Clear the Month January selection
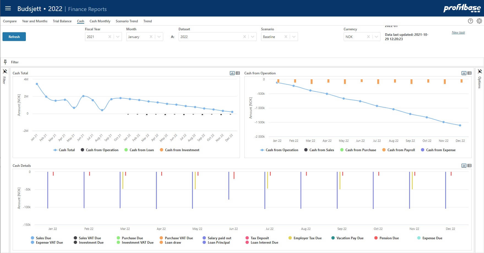The width and height of the screenshot is (484, 253). click(151, 37)
